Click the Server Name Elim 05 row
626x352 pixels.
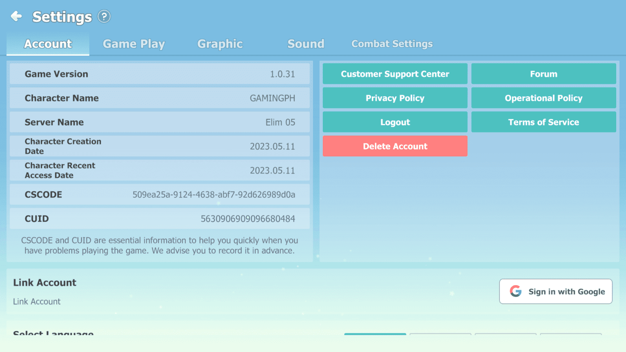[160, 122]
